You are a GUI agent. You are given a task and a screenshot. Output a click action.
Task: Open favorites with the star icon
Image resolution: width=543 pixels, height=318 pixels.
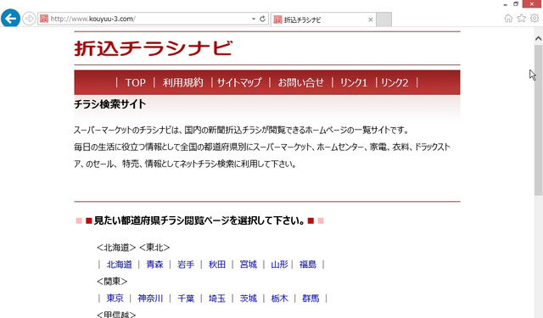coord(521,18)
